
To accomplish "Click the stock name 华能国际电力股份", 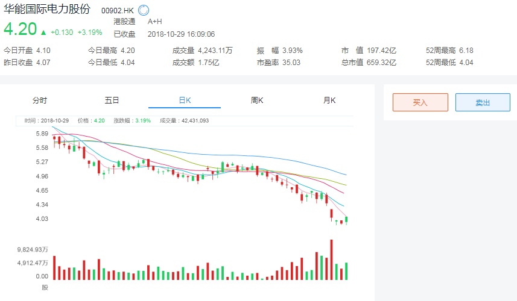I will point(47,9).
